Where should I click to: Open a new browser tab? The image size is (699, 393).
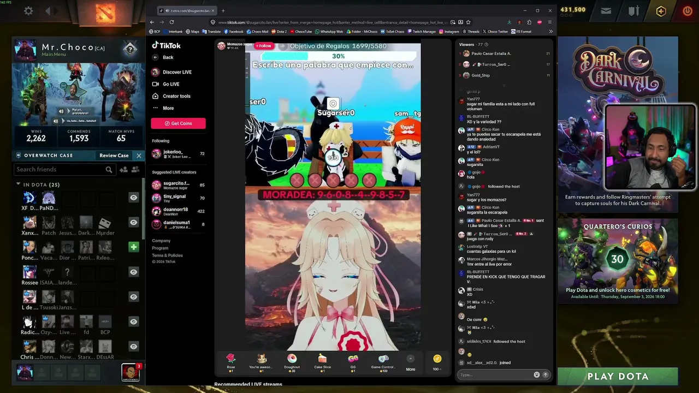point(223,11)
